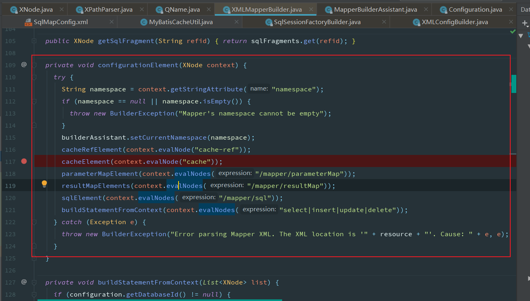Click the XPathParser.java tab class icon
530x301 pixels.
pos(79,9)
